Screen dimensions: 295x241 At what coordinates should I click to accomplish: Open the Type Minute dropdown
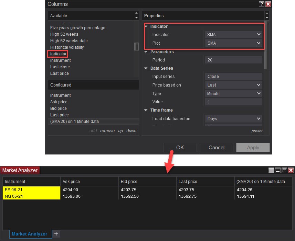[233, 93]
